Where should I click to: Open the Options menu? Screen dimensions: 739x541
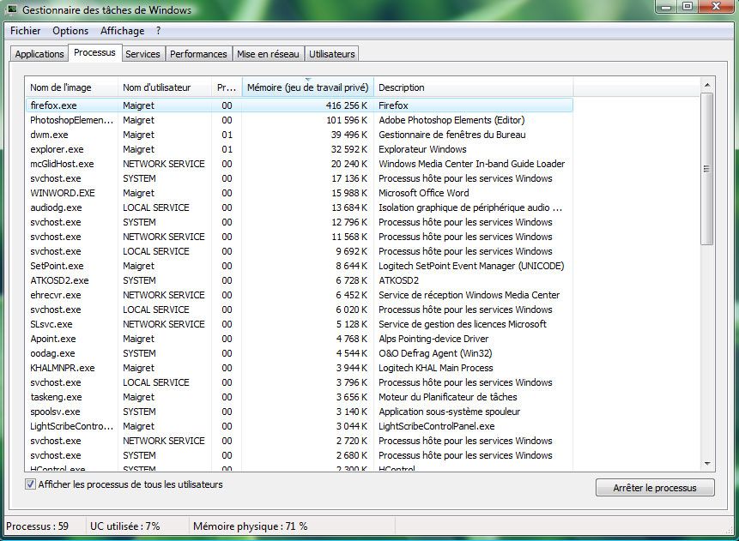[70, 31]
